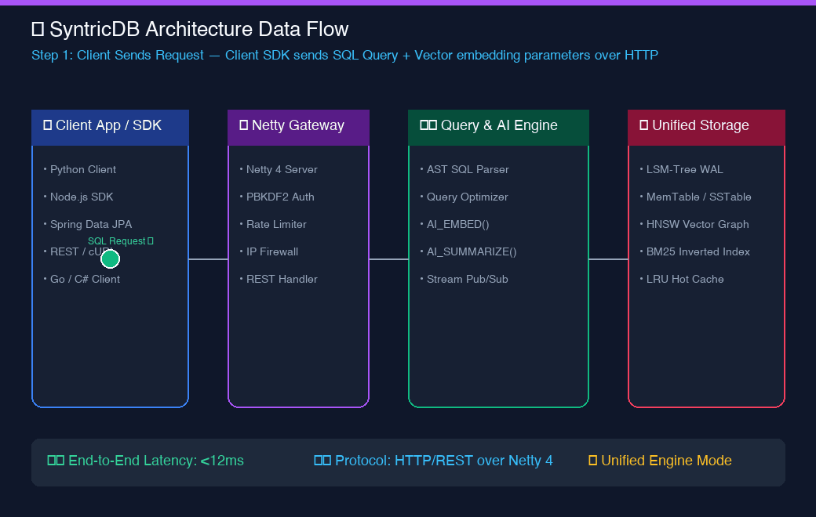
Task: Select the Go / C# Client item
Action: pyautogui.click(x=82, y=279)
